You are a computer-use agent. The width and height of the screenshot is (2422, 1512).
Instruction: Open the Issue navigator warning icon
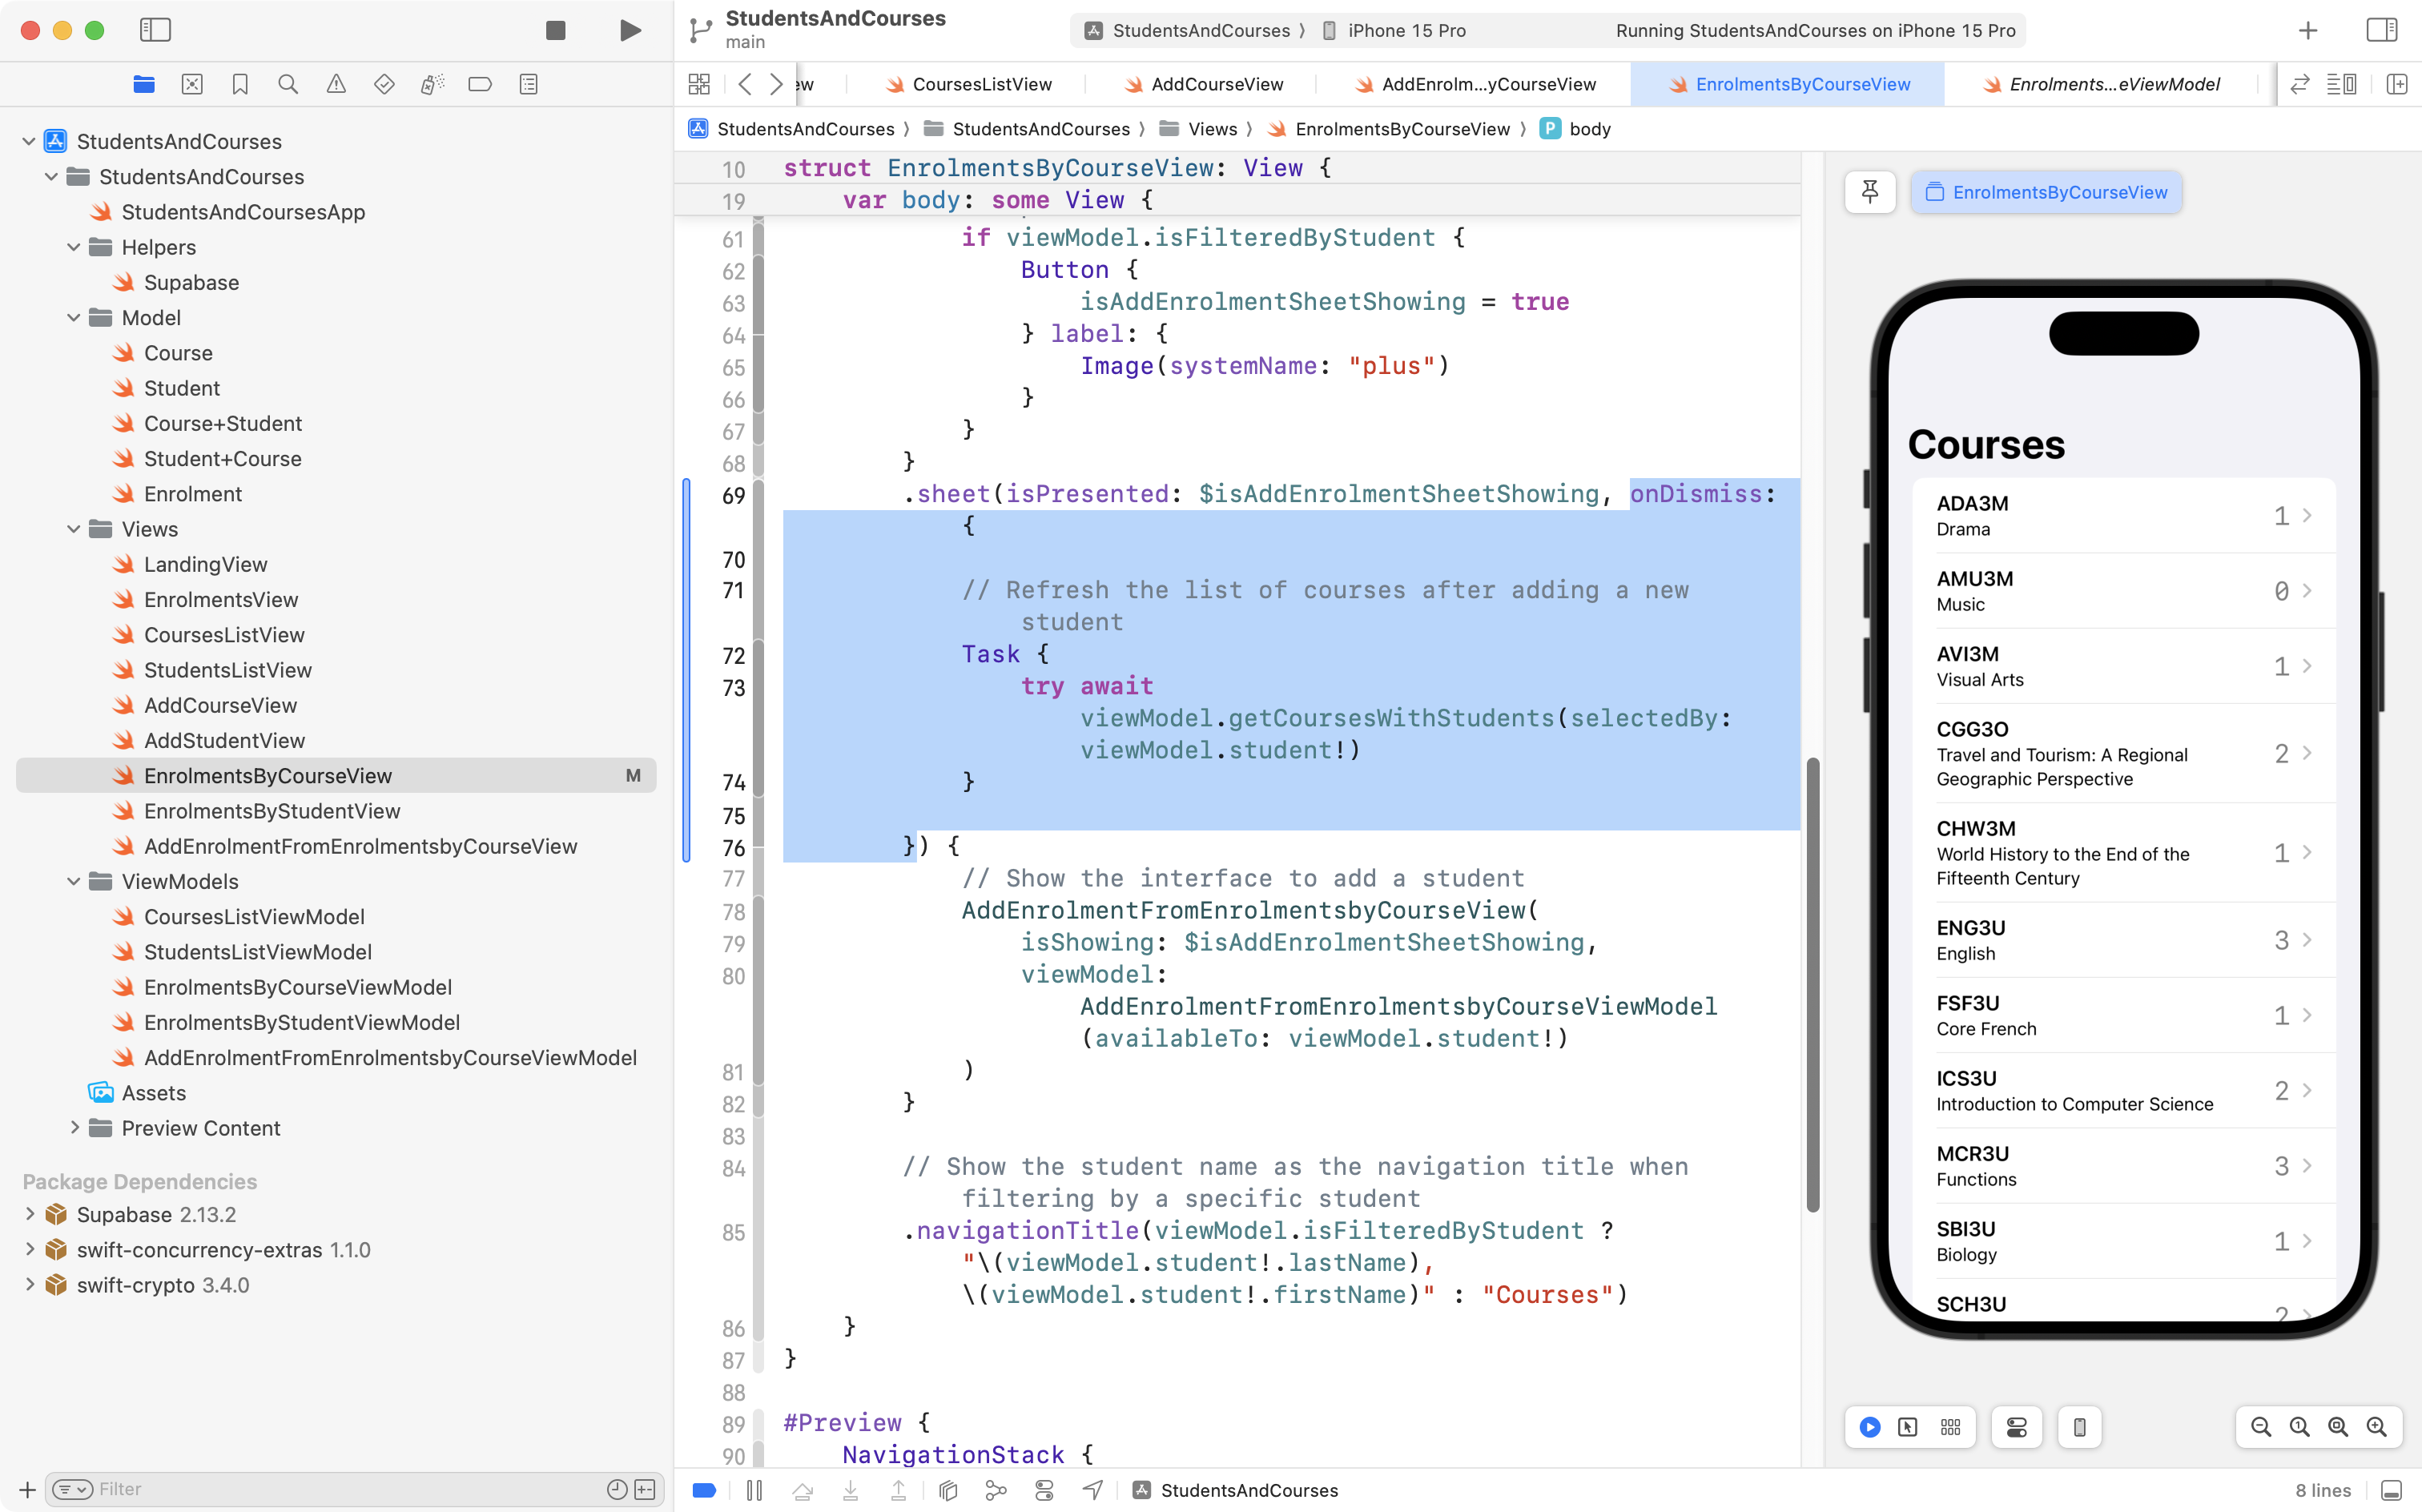pos(336,84)
